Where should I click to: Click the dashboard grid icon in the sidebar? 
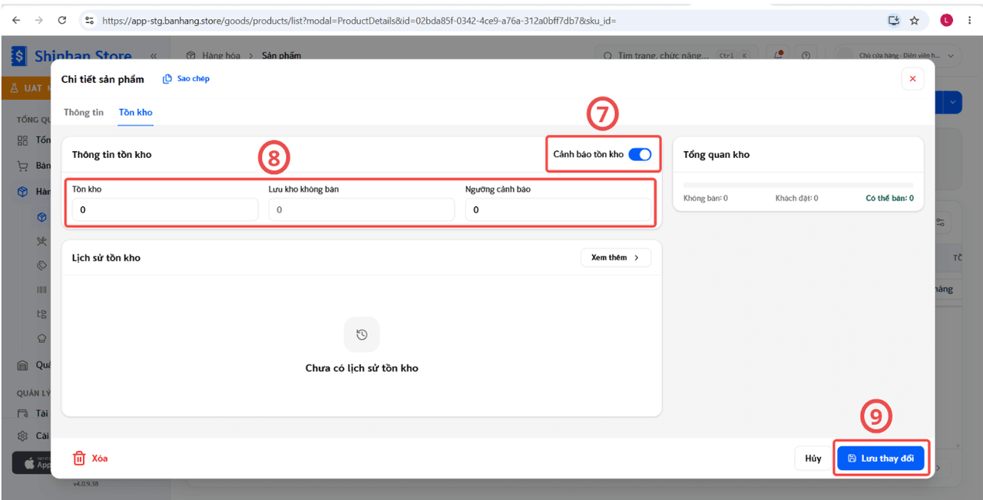pyautogui.click(x=22, y=140)
